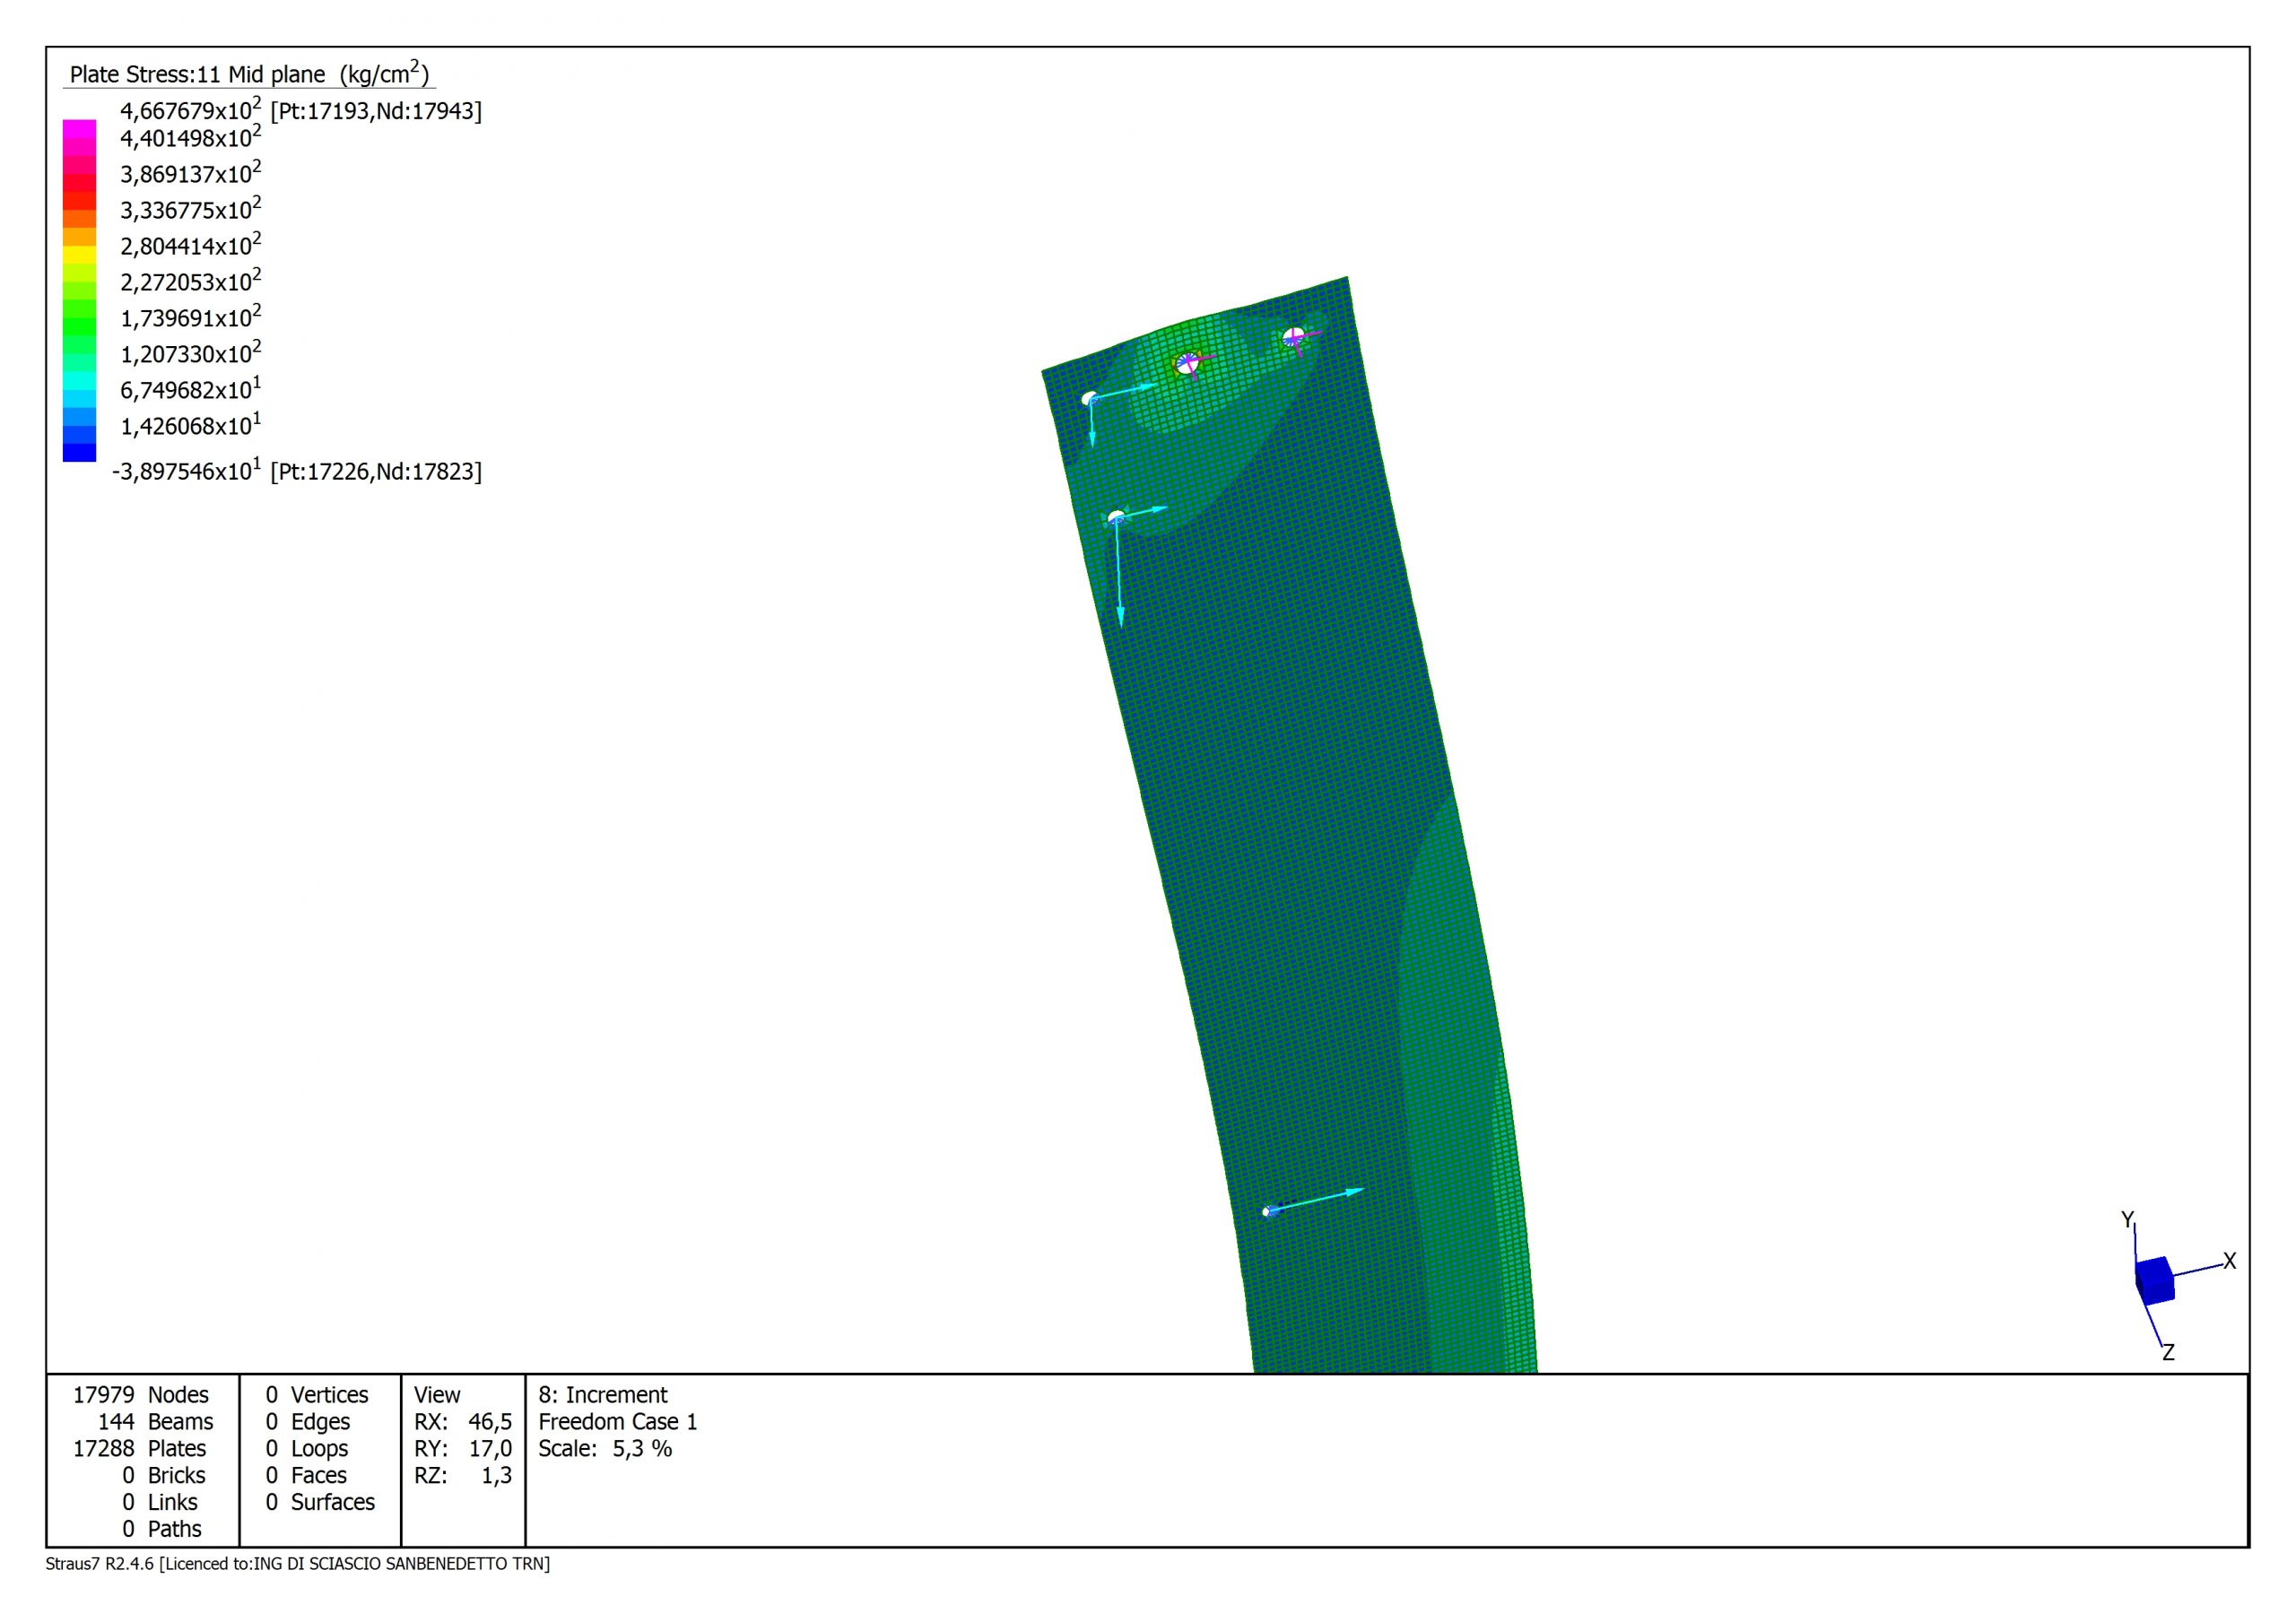Click the 'View' heading in info panel

pos(437,1395)
